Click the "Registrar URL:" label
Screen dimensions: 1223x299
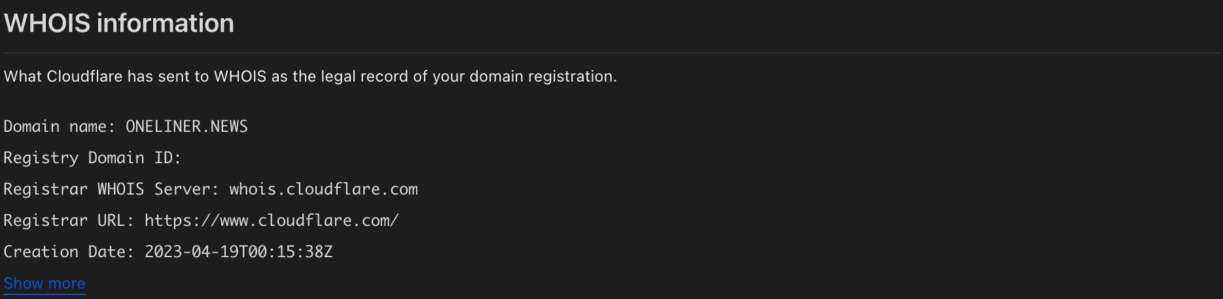click(69, 220)
